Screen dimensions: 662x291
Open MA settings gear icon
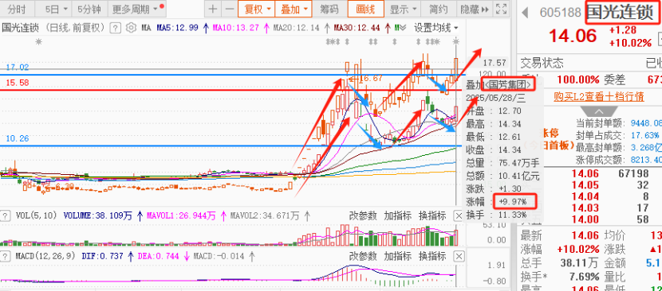131,28
